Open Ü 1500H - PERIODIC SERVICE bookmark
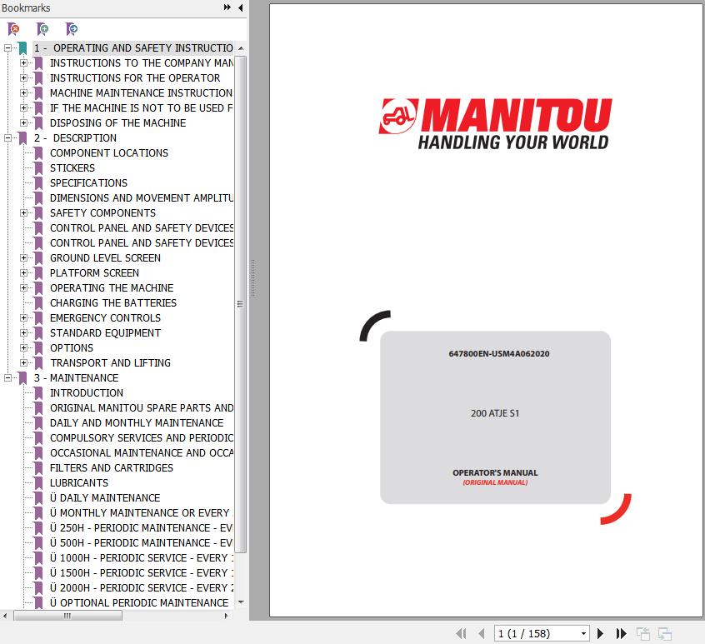 (141, 572)
